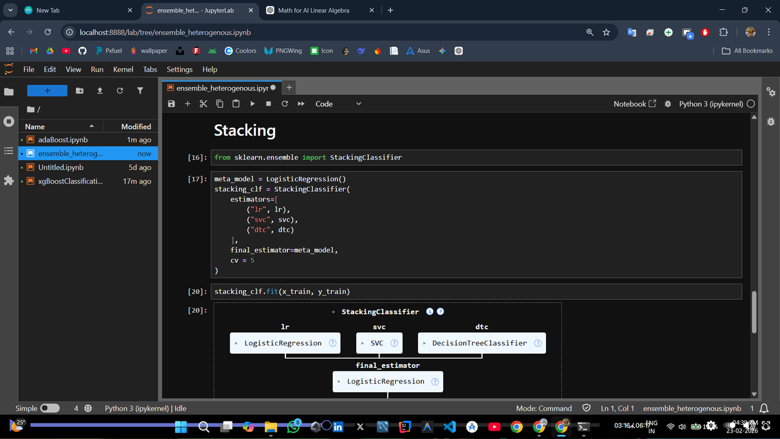The width and height of the screenshot is (780, 439).
Task: Restart kernel and run all cells
Action: (x=301, y=104)
